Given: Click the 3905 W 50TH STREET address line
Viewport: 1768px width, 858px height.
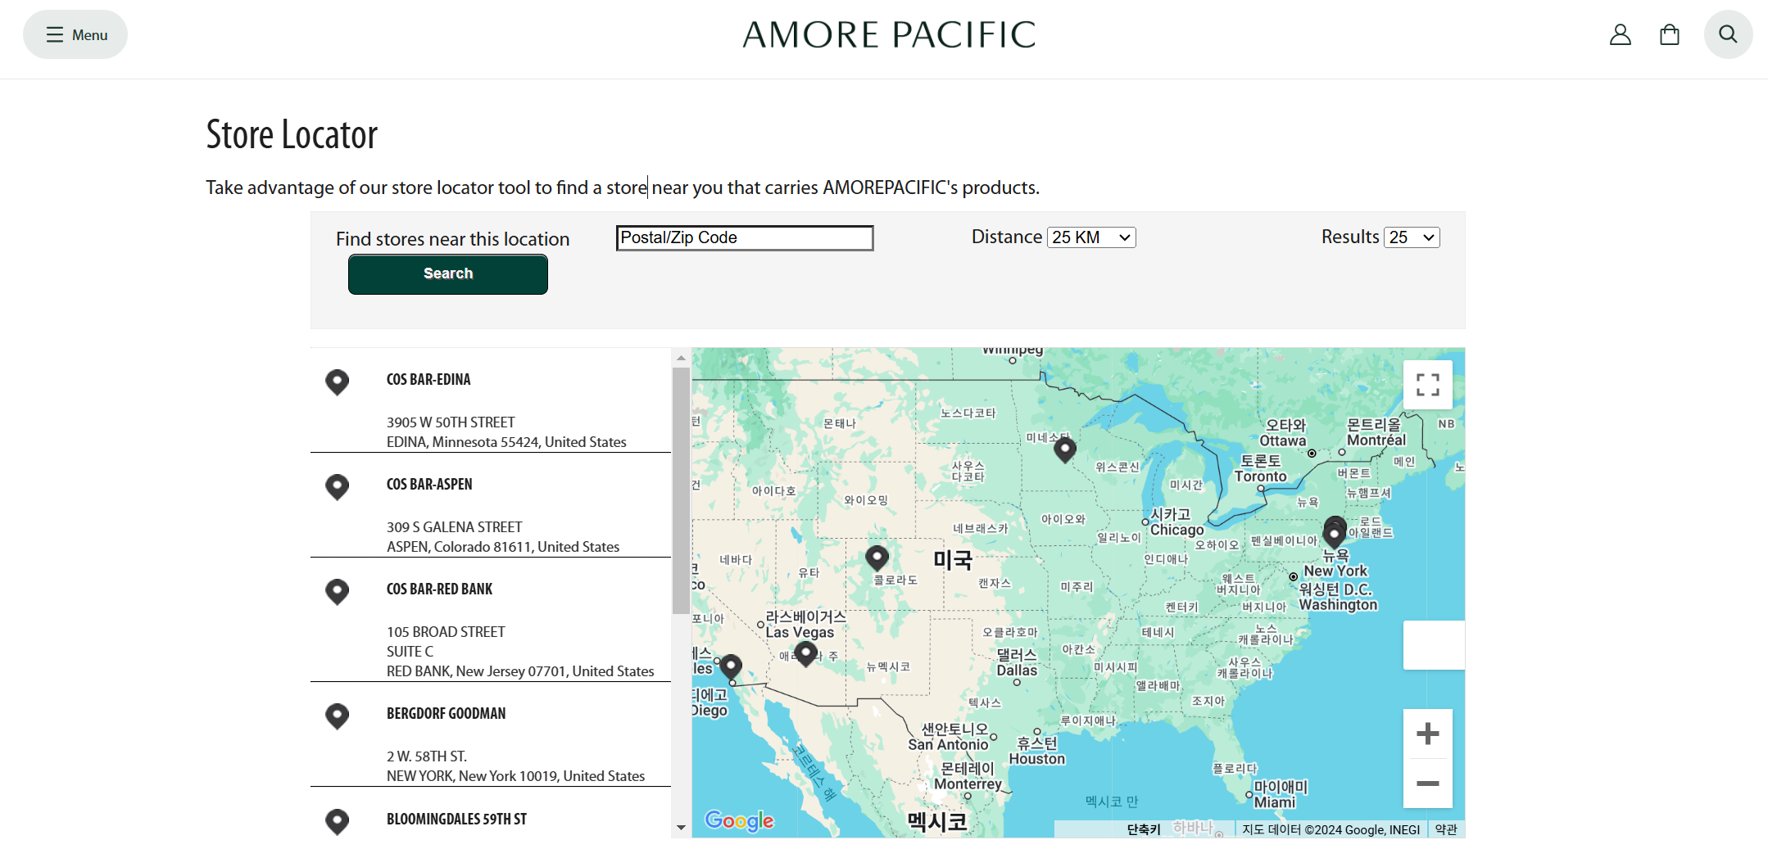Looking at the screenshot, I should 451,422.
